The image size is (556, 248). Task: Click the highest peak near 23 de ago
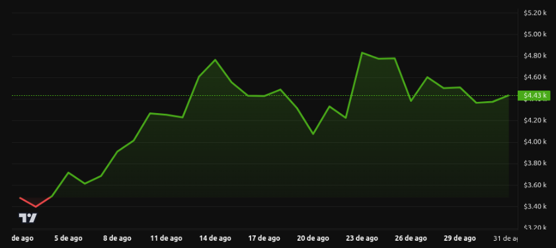tap(362, 52)
